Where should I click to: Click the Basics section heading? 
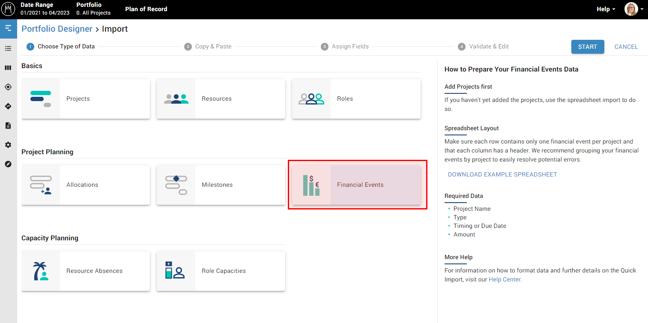32,66
